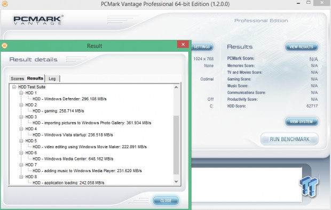Collapse the HDD Test Suite tree node
Image resolution: width=331 pixels, height=210 pixels.
14,87
